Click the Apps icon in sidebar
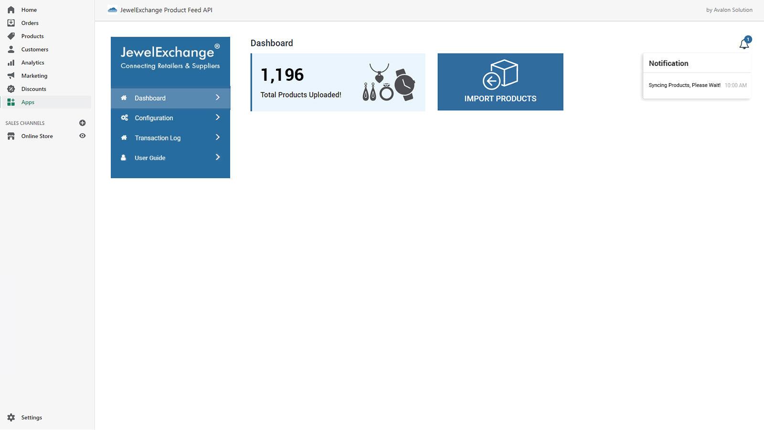This screenshot has width=764, height=430. tap(11, 102)
